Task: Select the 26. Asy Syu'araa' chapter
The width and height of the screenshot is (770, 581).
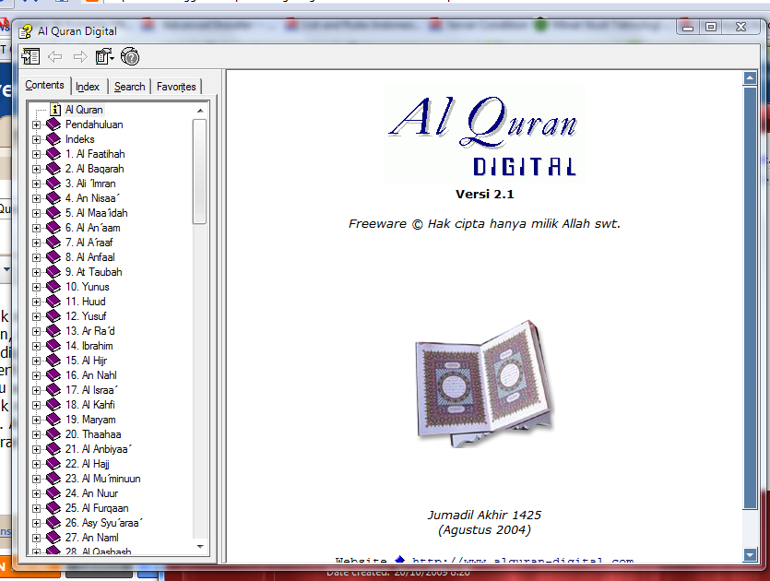Action: tap(103, 523)
